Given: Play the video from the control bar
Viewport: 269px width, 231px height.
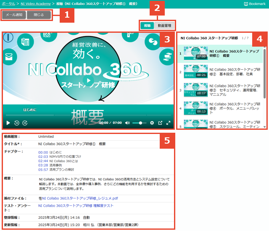Looking at the screenshot, I should (x=8, y=123).
